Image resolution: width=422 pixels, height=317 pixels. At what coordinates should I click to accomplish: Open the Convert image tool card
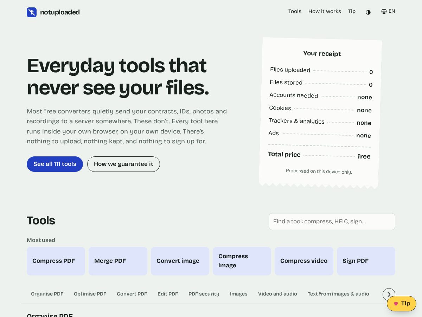coord(180,261)
